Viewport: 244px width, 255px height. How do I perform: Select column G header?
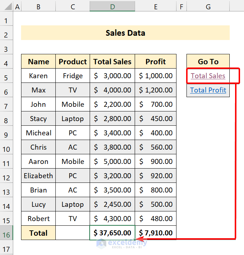(208, 6)
